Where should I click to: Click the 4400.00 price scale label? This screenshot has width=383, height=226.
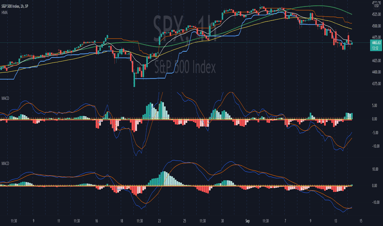click(x=376, y=72)
